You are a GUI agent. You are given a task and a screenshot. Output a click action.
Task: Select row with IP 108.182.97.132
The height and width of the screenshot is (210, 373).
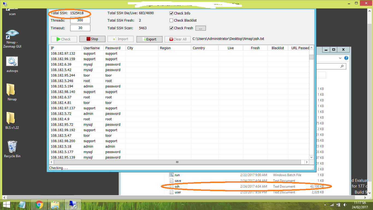[179, 54]
